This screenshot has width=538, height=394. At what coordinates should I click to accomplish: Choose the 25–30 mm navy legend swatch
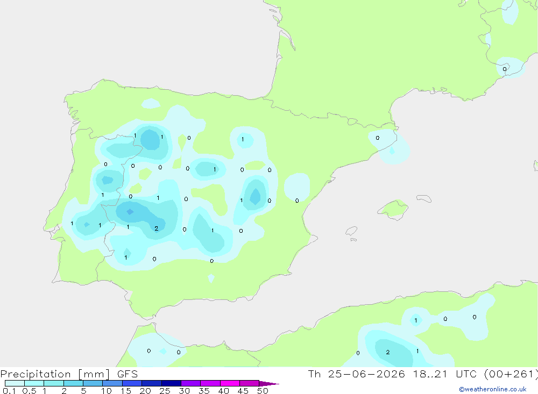click(x=171, y=383)
